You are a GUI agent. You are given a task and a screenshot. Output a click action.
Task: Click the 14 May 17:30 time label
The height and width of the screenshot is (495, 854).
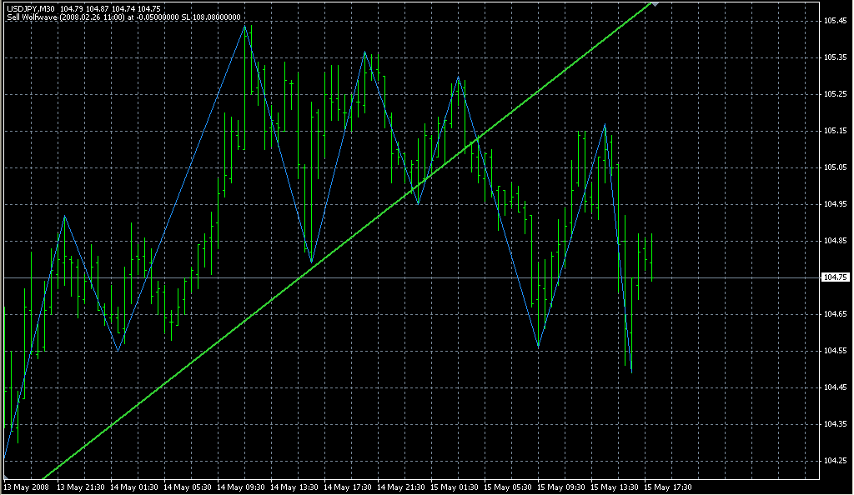(349, 487)
